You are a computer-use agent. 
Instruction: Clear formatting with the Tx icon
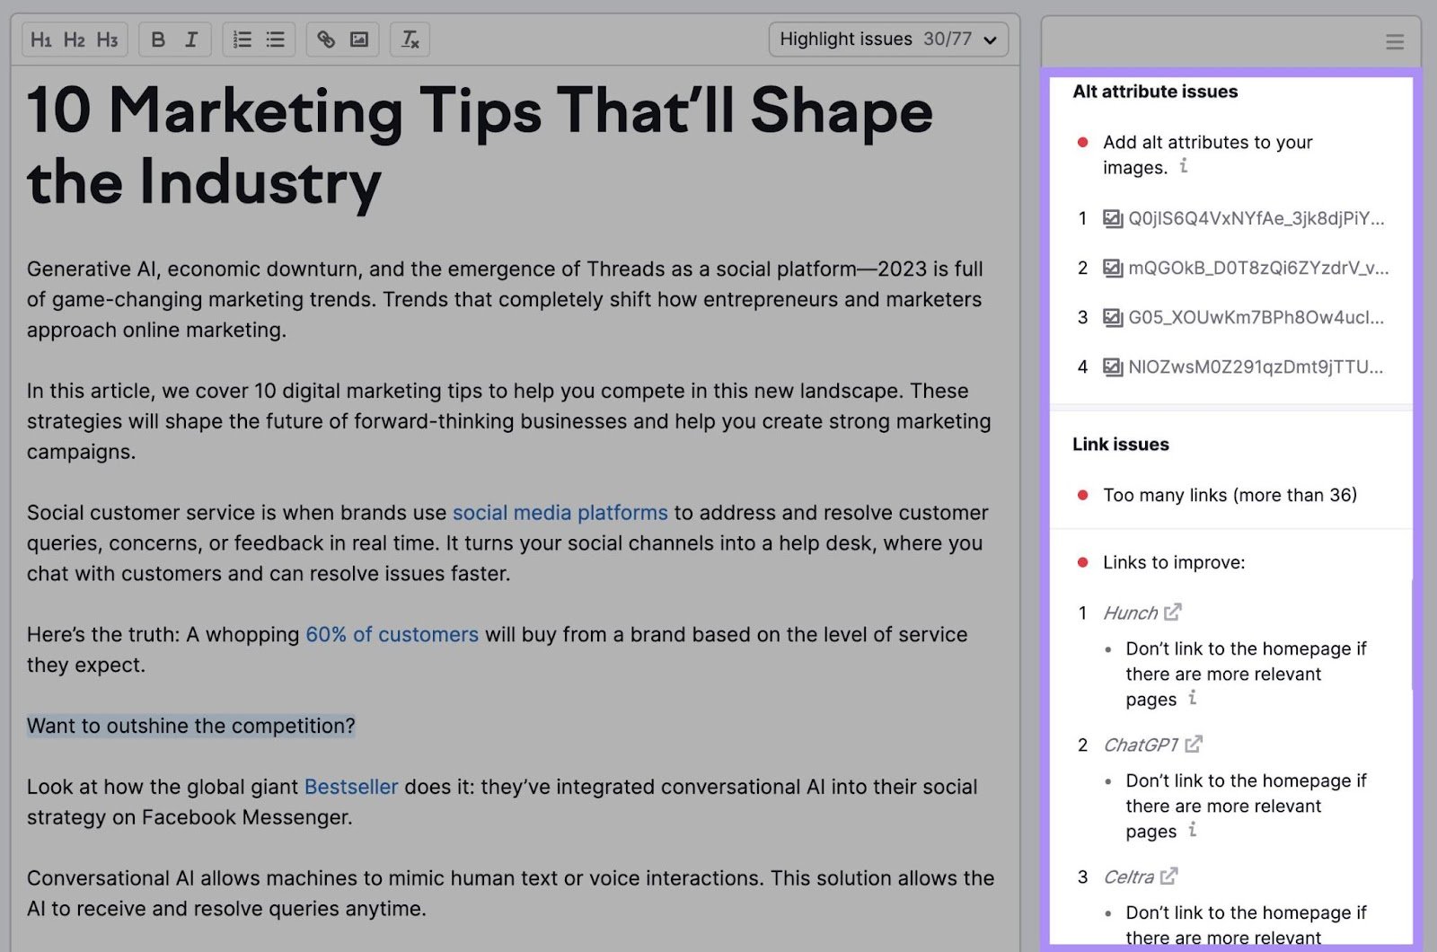[410, 40]
